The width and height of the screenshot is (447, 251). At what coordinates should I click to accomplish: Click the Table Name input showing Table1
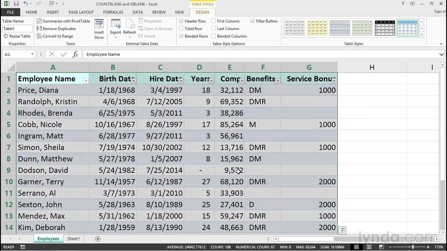[x=17, y=28]
